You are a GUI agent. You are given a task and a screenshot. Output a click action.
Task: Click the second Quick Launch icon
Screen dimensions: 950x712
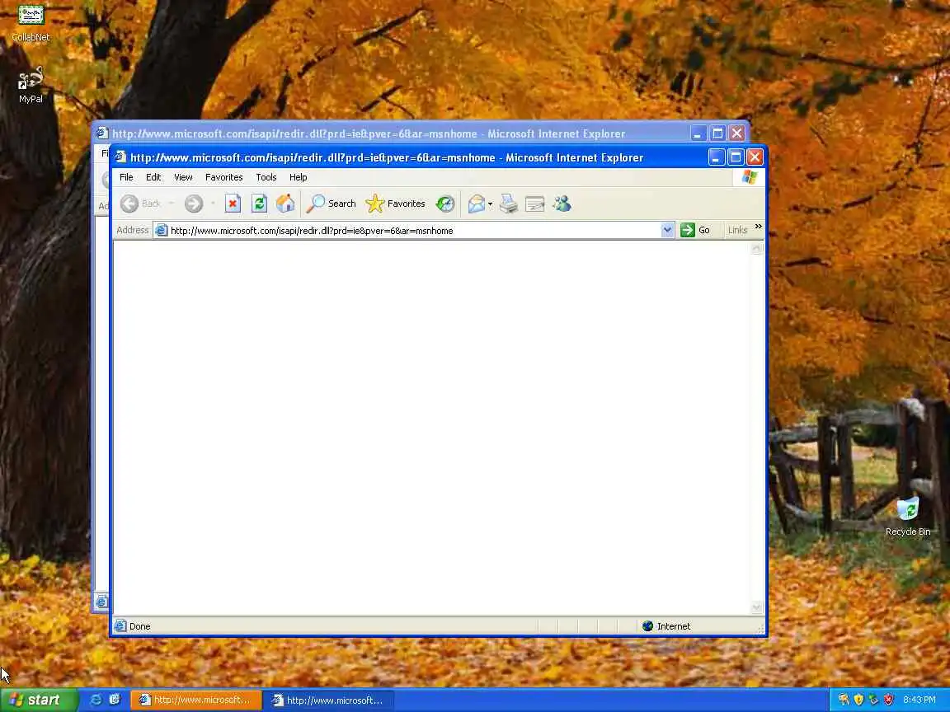pos(115,700)
